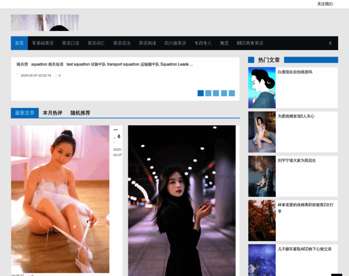349x276 pixels.
Task: Expand the 关注我们 dropdown
Action: point(326,4)
